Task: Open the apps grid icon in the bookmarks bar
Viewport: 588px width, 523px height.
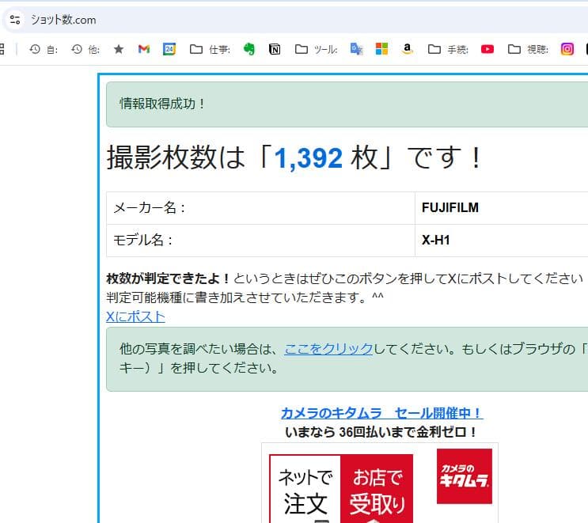Action: 2,49
